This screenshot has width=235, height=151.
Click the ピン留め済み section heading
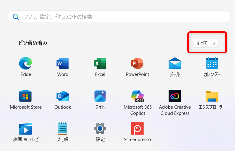pyautogui.click(x=33, y=43)
